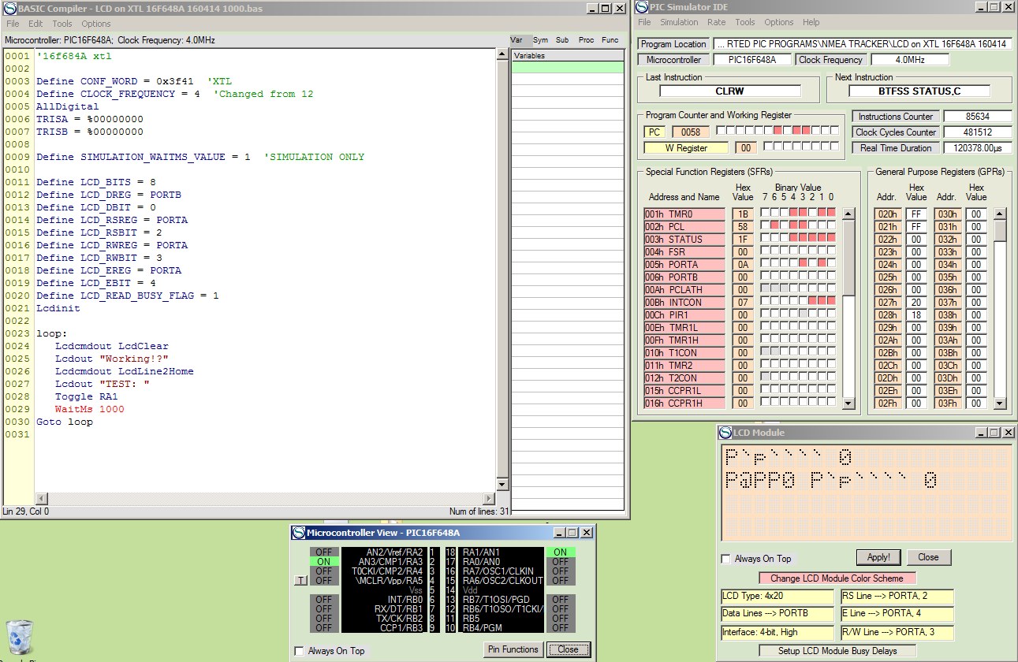The width and height of the screenshot is (1018, 662).
Task: Switch to the Proc tab
Action: coord(586,40)
